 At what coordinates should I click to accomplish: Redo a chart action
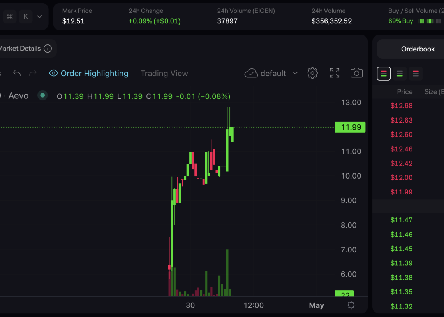[x=33, y=73]
